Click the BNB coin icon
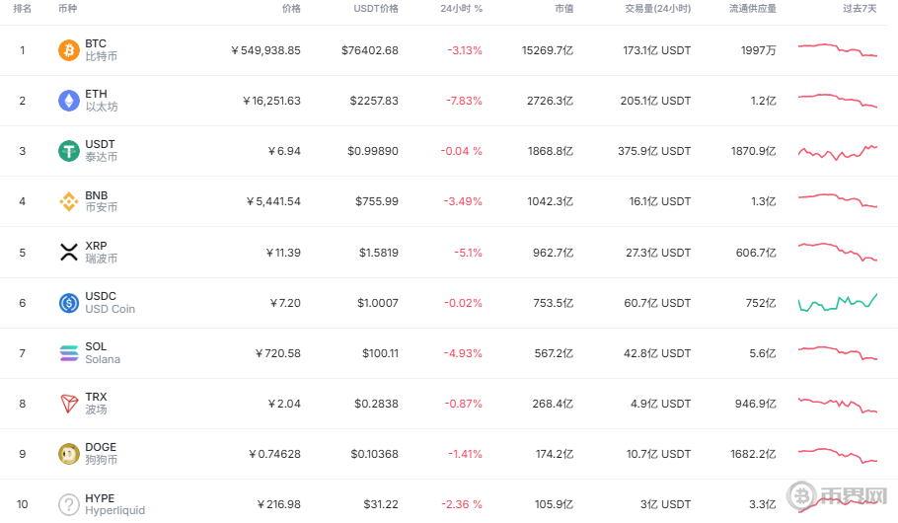 (x=69, y=201)
